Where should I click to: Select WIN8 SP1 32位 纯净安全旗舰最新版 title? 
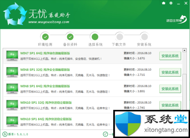tap(45, 70)
